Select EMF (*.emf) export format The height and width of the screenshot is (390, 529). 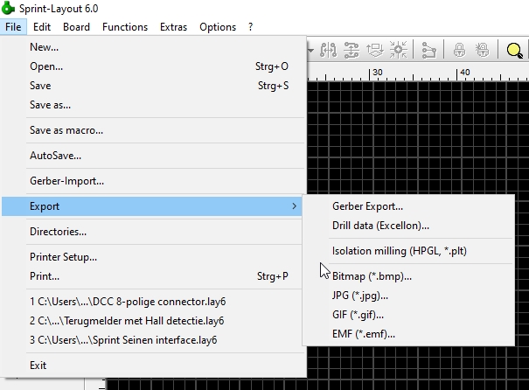click(364, 333)
